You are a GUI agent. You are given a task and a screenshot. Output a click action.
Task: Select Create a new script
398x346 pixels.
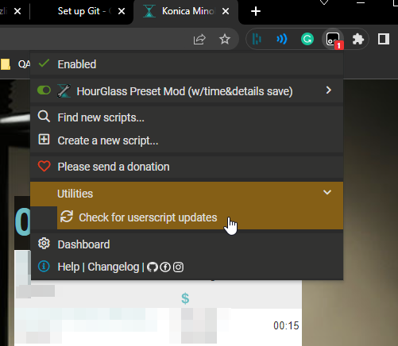pos(108,140)
